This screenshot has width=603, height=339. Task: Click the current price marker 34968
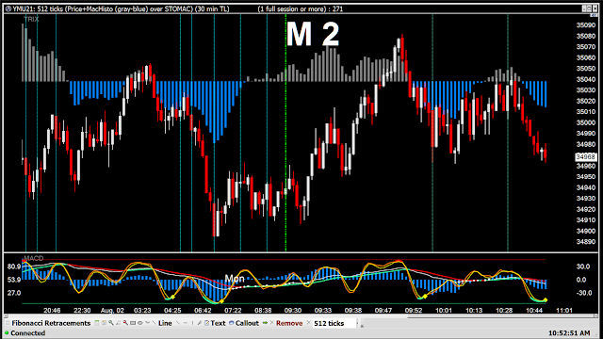[x=586, y=157]
